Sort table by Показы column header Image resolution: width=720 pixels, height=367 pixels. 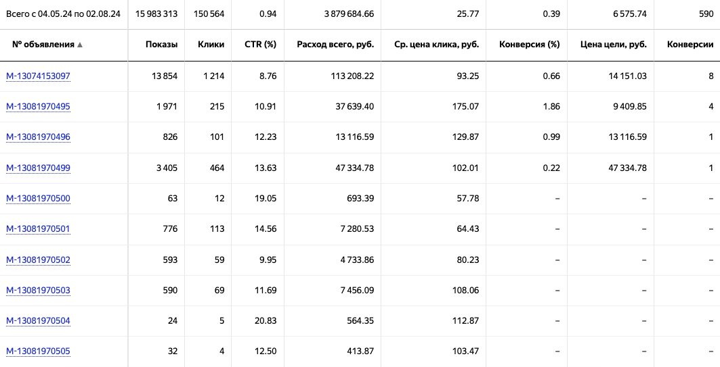pos(161,45)
